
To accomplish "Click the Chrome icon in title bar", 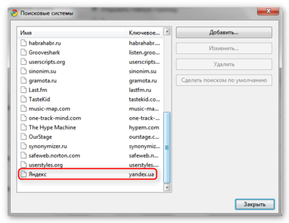I will [14, 13].
